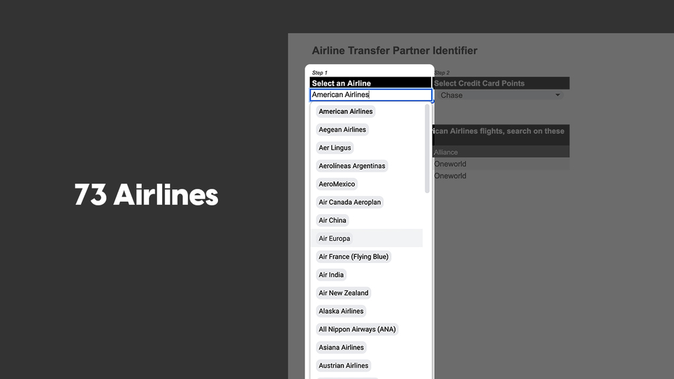Click the airline search input field
The width and height of the screenshot is (674, 379).
click(370, 95)
